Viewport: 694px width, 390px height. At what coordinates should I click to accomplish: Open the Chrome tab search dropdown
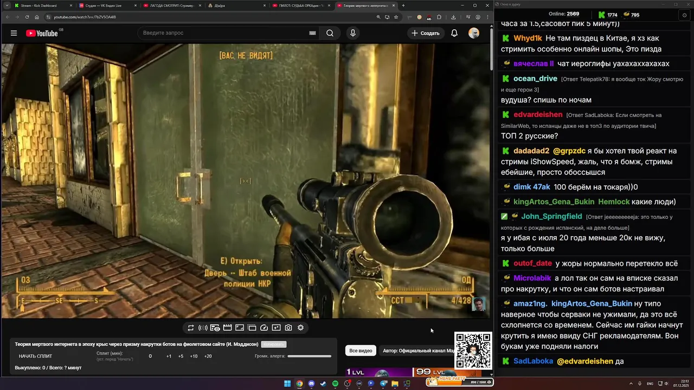click(x=7, y=5)
